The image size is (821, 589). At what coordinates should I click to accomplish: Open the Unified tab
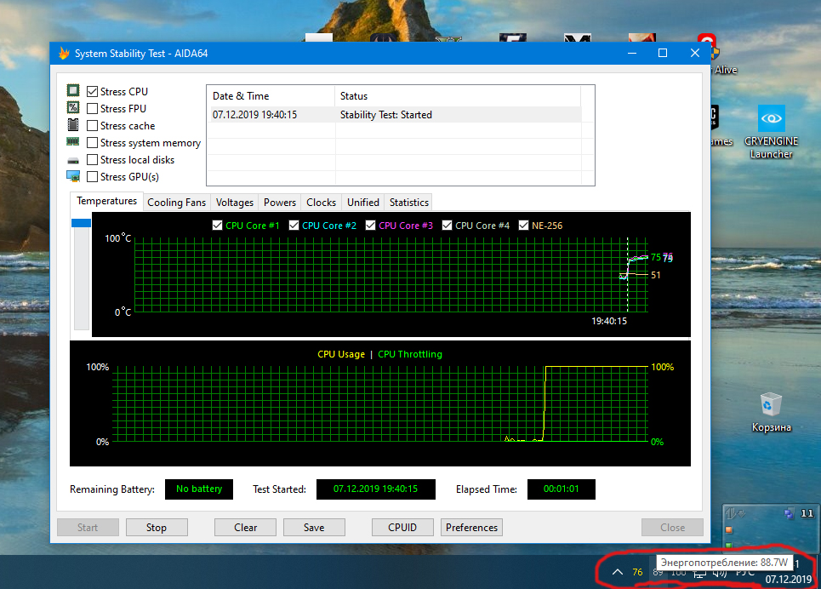(x=362, y=203)
